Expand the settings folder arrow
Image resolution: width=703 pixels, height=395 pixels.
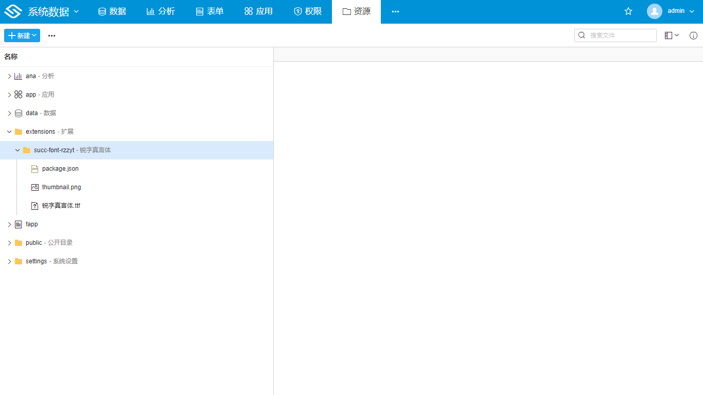(9, 261)
